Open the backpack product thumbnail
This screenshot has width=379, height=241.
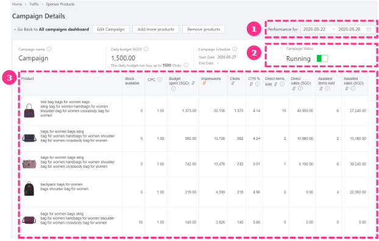click(29, 189)
